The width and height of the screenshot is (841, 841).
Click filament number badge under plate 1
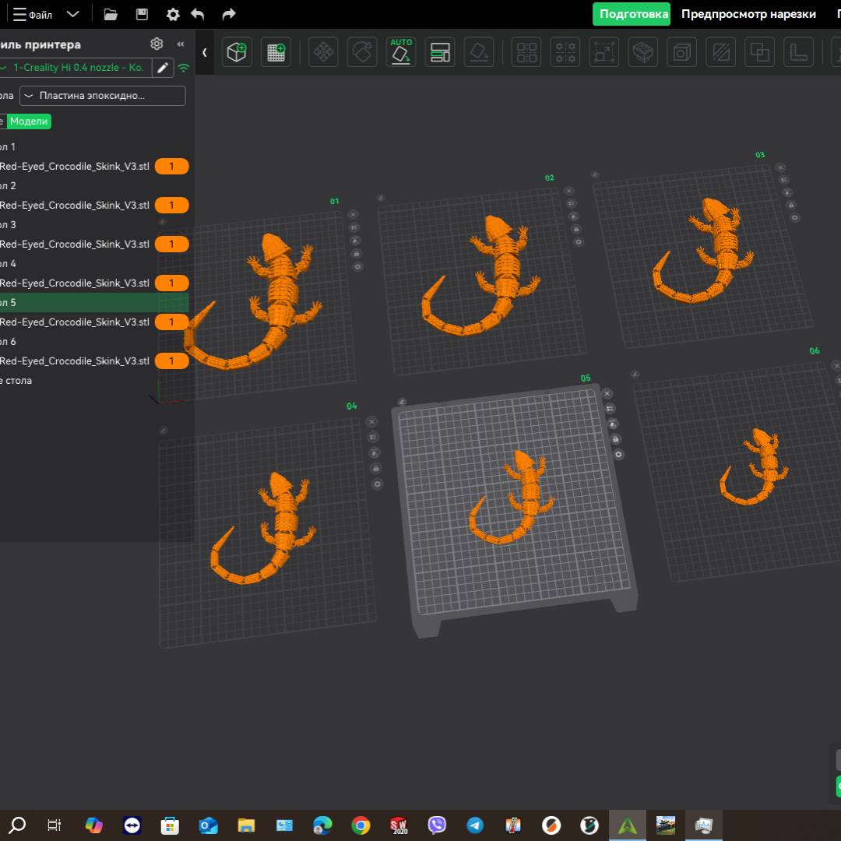pyautogui.click(x=171, y=166)
